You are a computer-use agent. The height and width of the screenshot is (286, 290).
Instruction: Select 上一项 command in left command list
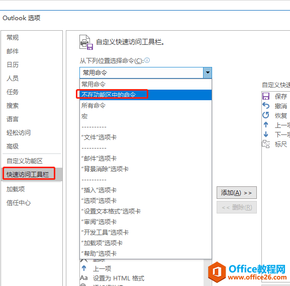click(x=102, y=268)
